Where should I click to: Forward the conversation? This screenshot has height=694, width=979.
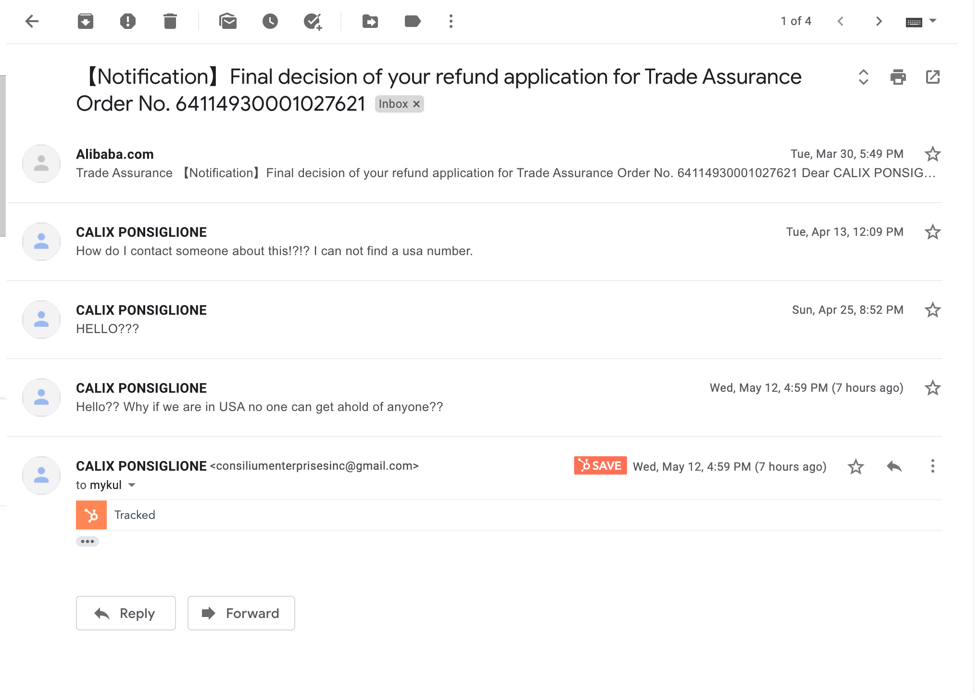pos(241,613)
